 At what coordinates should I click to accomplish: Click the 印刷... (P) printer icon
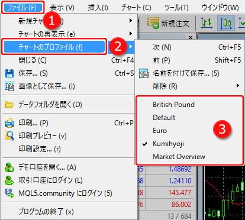pyautogui.click(x=9, y=123)
